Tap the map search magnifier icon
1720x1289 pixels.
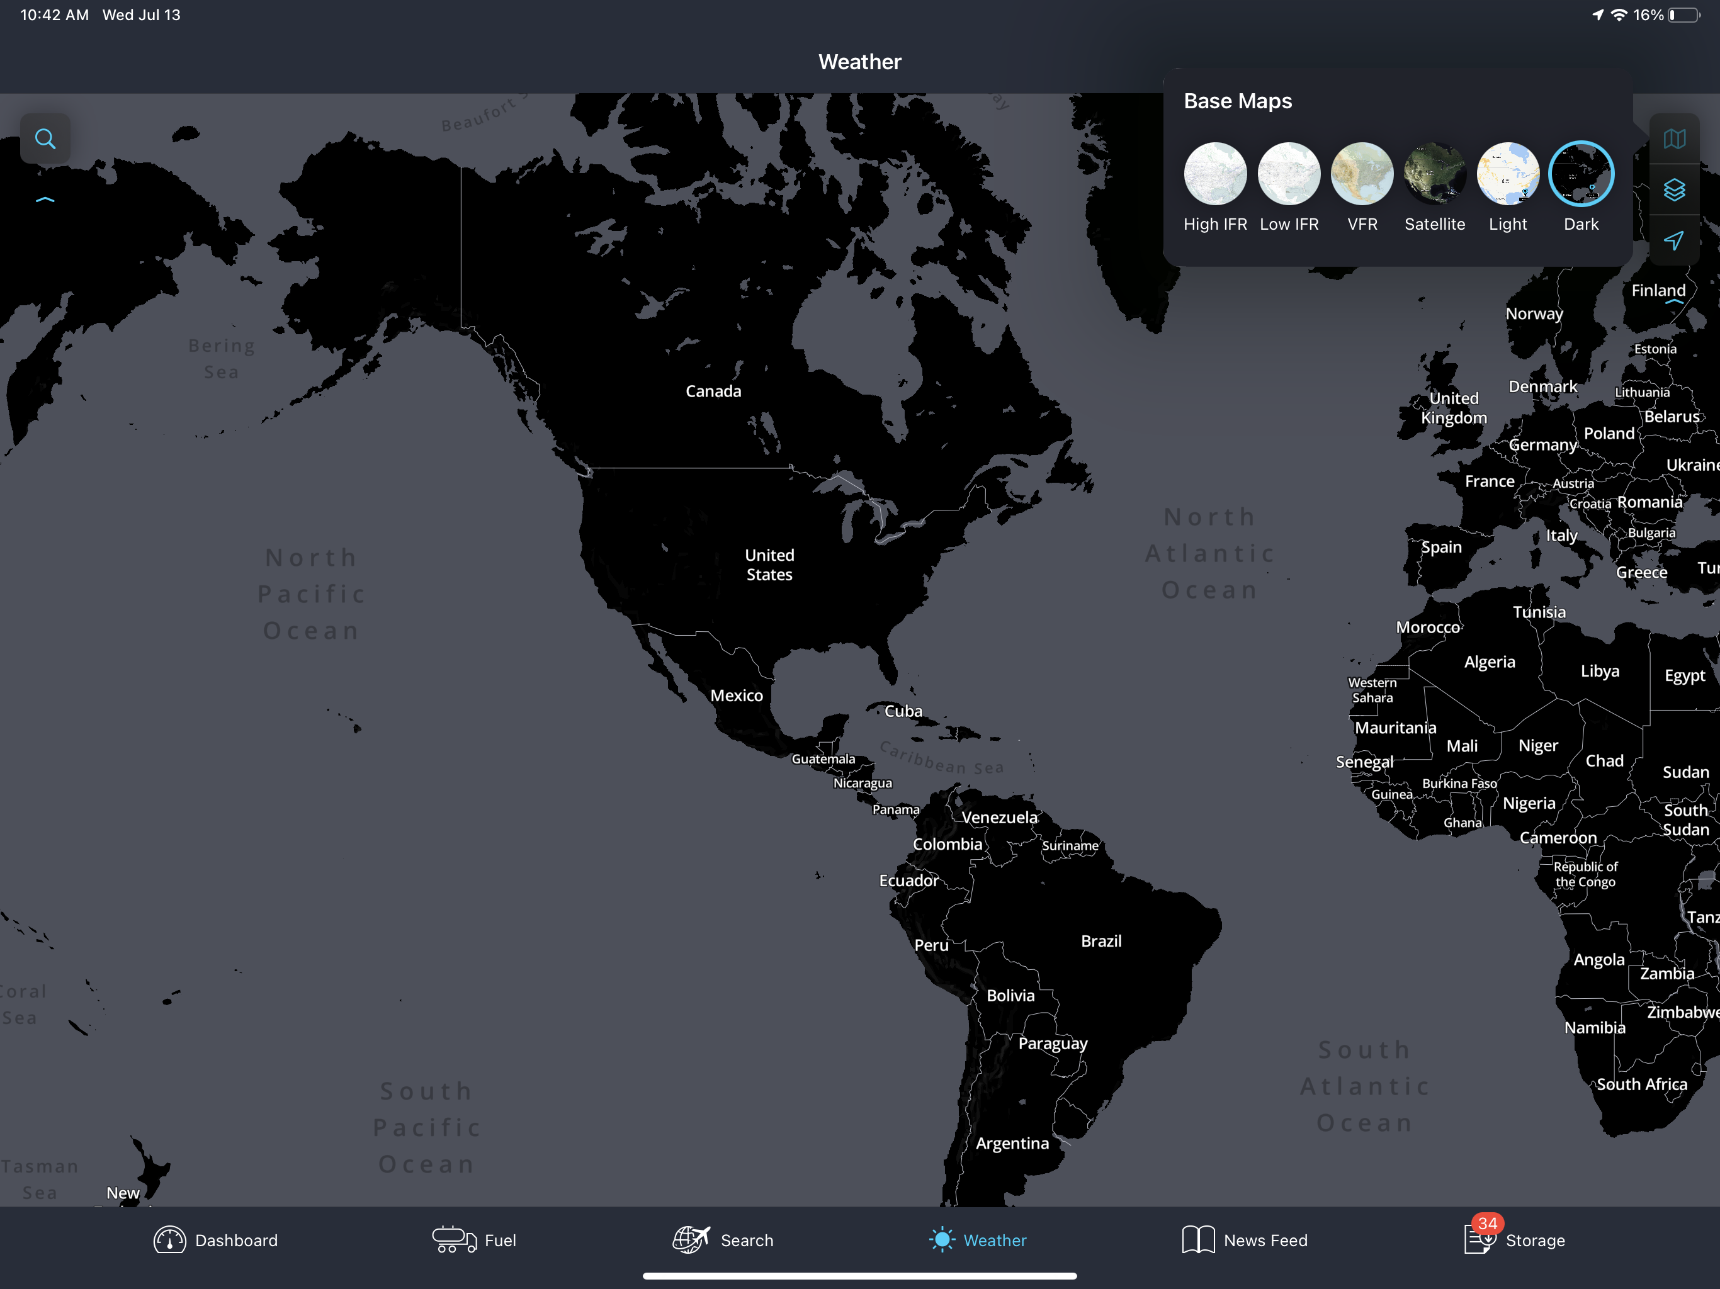tap(45, 139)
